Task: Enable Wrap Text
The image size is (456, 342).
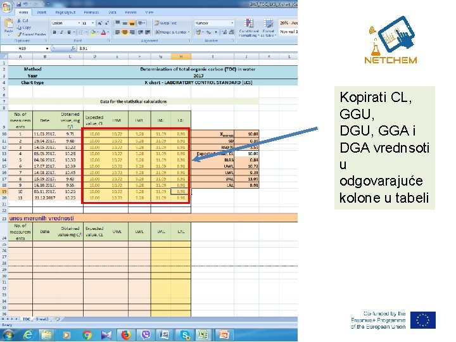Action: pyautogui.click(x=165, y=23)
